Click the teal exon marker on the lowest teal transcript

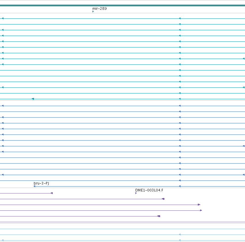click(33, 99)
